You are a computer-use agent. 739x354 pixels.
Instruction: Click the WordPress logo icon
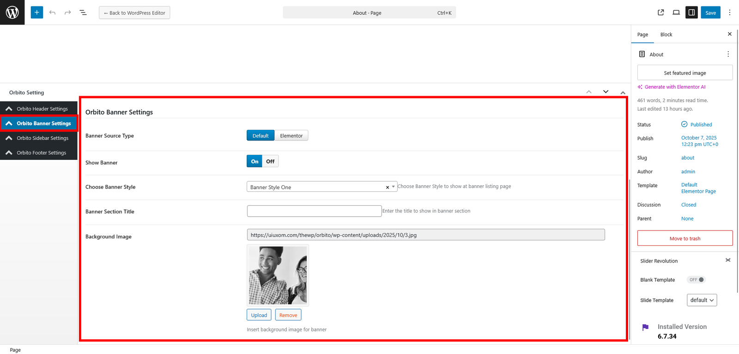(x=12, y=12)
